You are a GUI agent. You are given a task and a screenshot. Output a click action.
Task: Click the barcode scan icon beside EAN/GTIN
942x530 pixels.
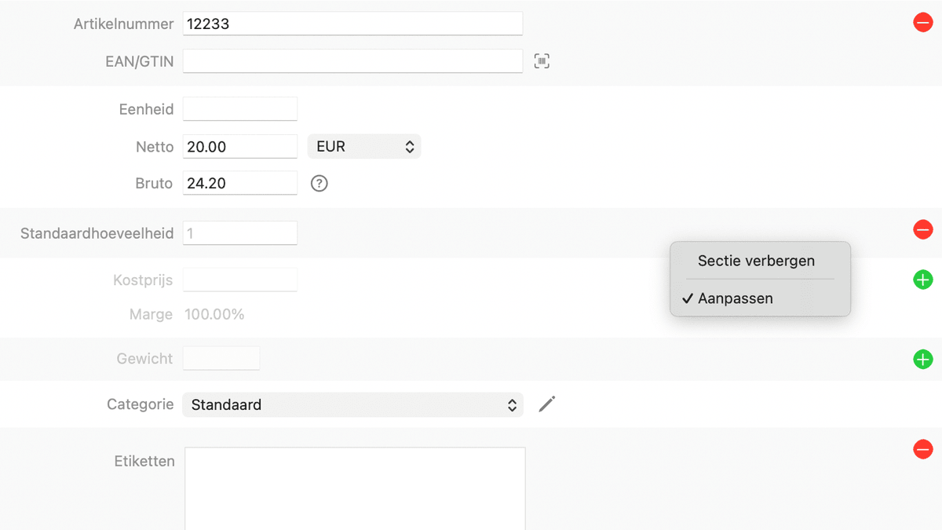click(x=542, y=61)
